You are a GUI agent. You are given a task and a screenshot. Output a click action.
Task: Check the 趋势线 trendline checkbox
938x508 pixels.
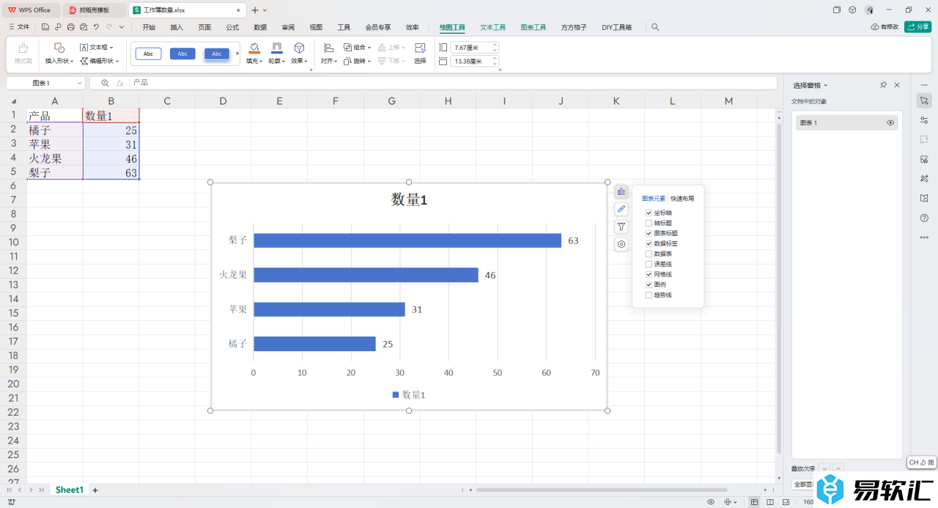[x=649, y=295]
